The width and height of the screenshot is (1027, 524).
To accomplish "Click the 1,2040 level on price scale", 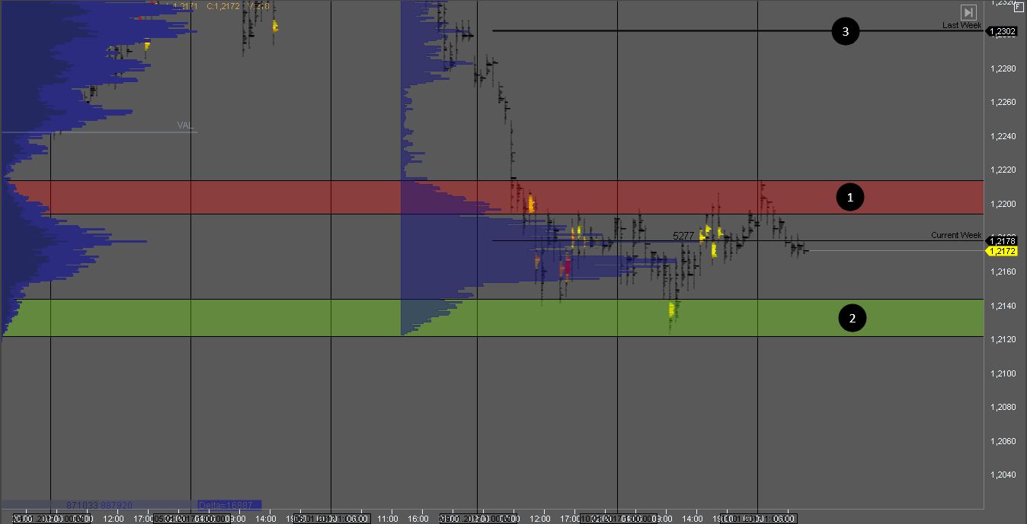I will click(x=1003, y=475).
